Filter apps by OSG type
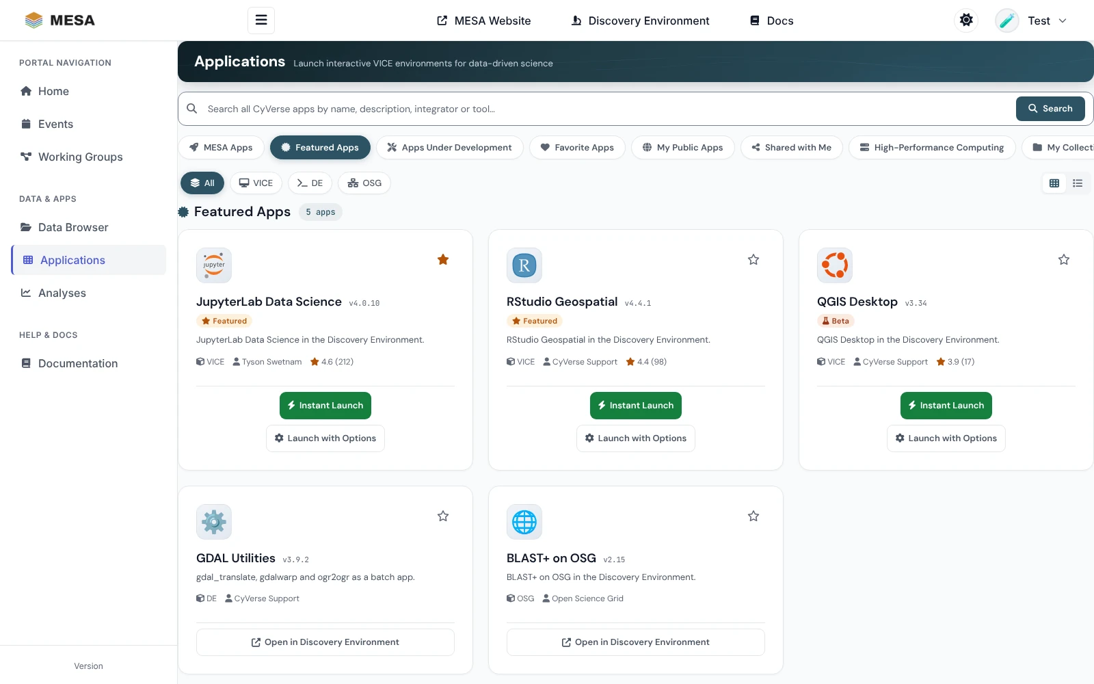1094x684 pixels. [364, 183]
